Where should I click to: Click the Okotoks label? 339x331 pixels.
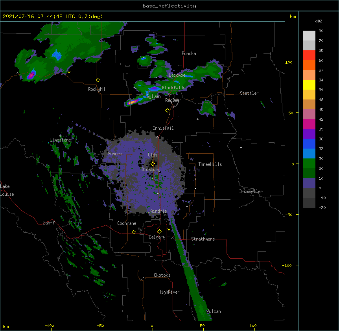162,275
